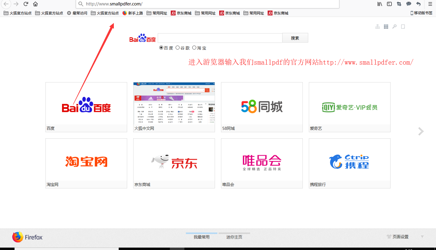Open 页面设置 page settings
Image resolution: width=436 pixels, height=250 pixels.
pos(398,237)
